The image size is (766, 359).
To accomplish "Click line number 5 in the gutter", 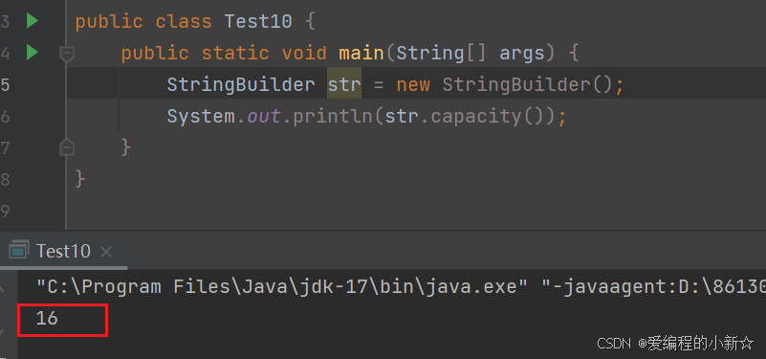I will click(5, 84).
